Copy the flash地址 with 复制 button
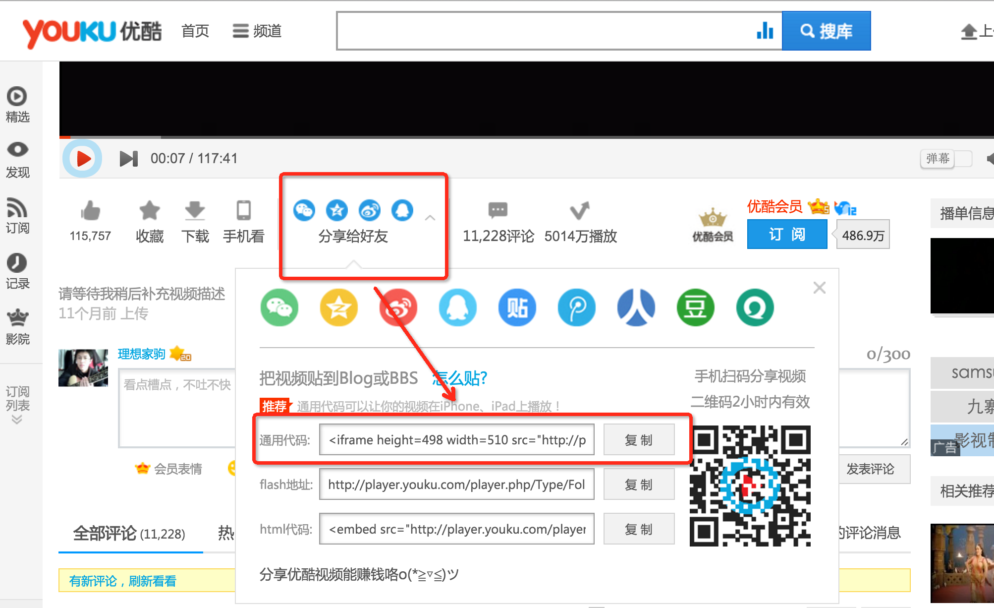Viewport: 994px width, 608px height. (639, 484)
